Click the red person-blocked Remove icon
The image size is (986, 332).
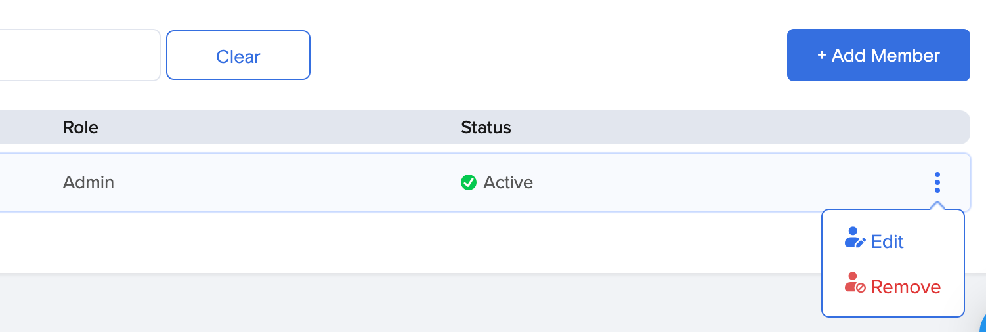click(x=854, y=283)
